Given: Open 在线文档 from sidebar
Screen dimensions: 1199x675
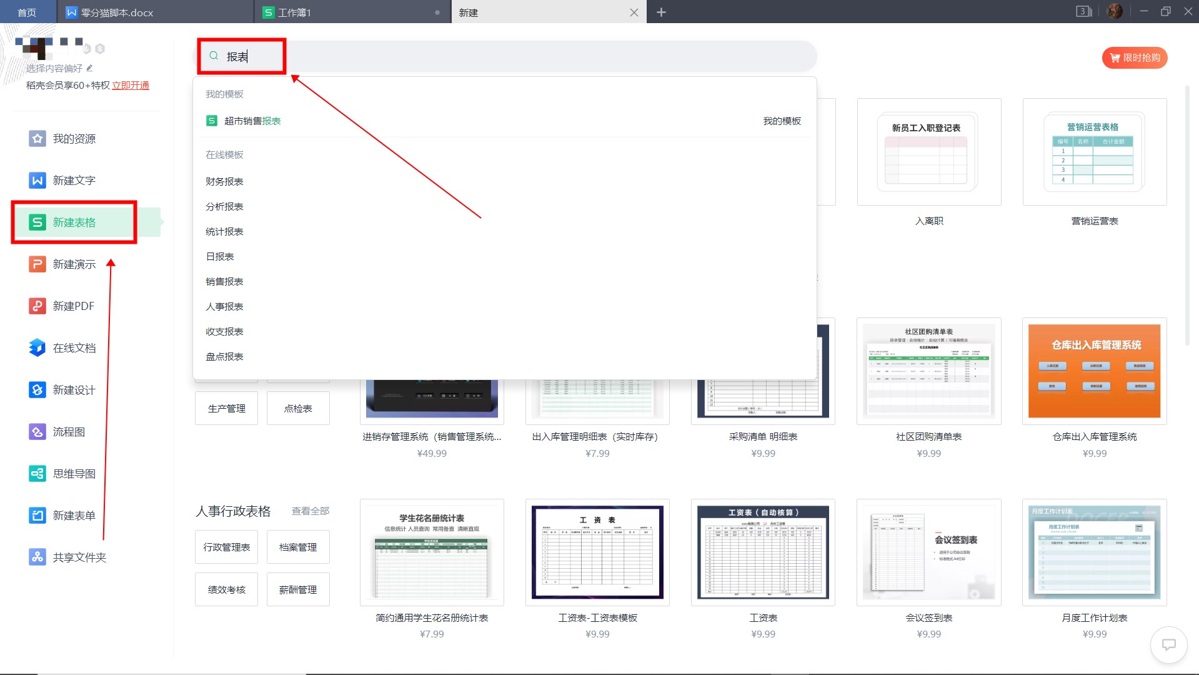Looking at the screenshot, I should 74,348.
